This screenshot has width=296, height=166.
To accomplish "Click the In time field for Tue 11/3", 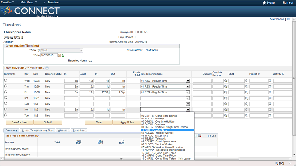I will pyautogui.click(x=71, y=116).
